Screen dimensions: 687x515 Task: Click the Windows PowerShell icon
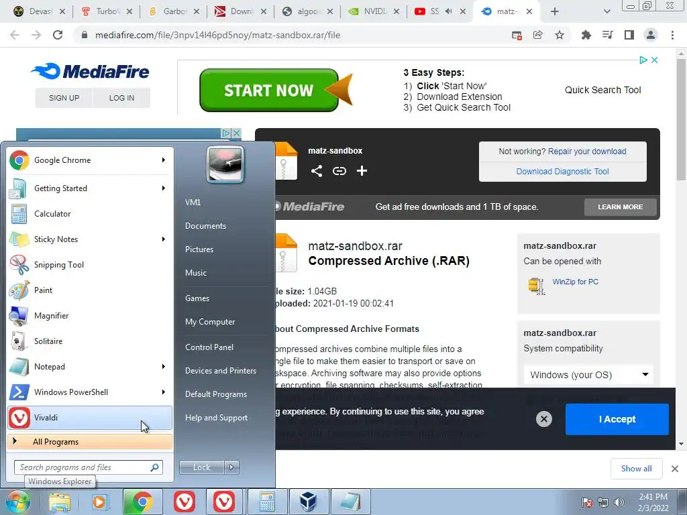[x=19, y=392]
